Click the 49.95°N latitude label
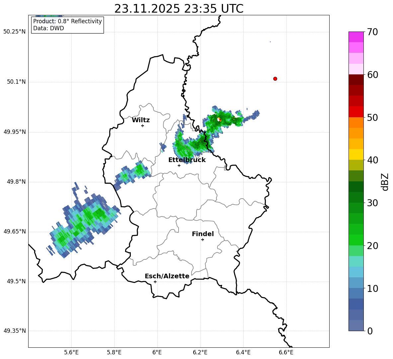 [x=15, y=132]
